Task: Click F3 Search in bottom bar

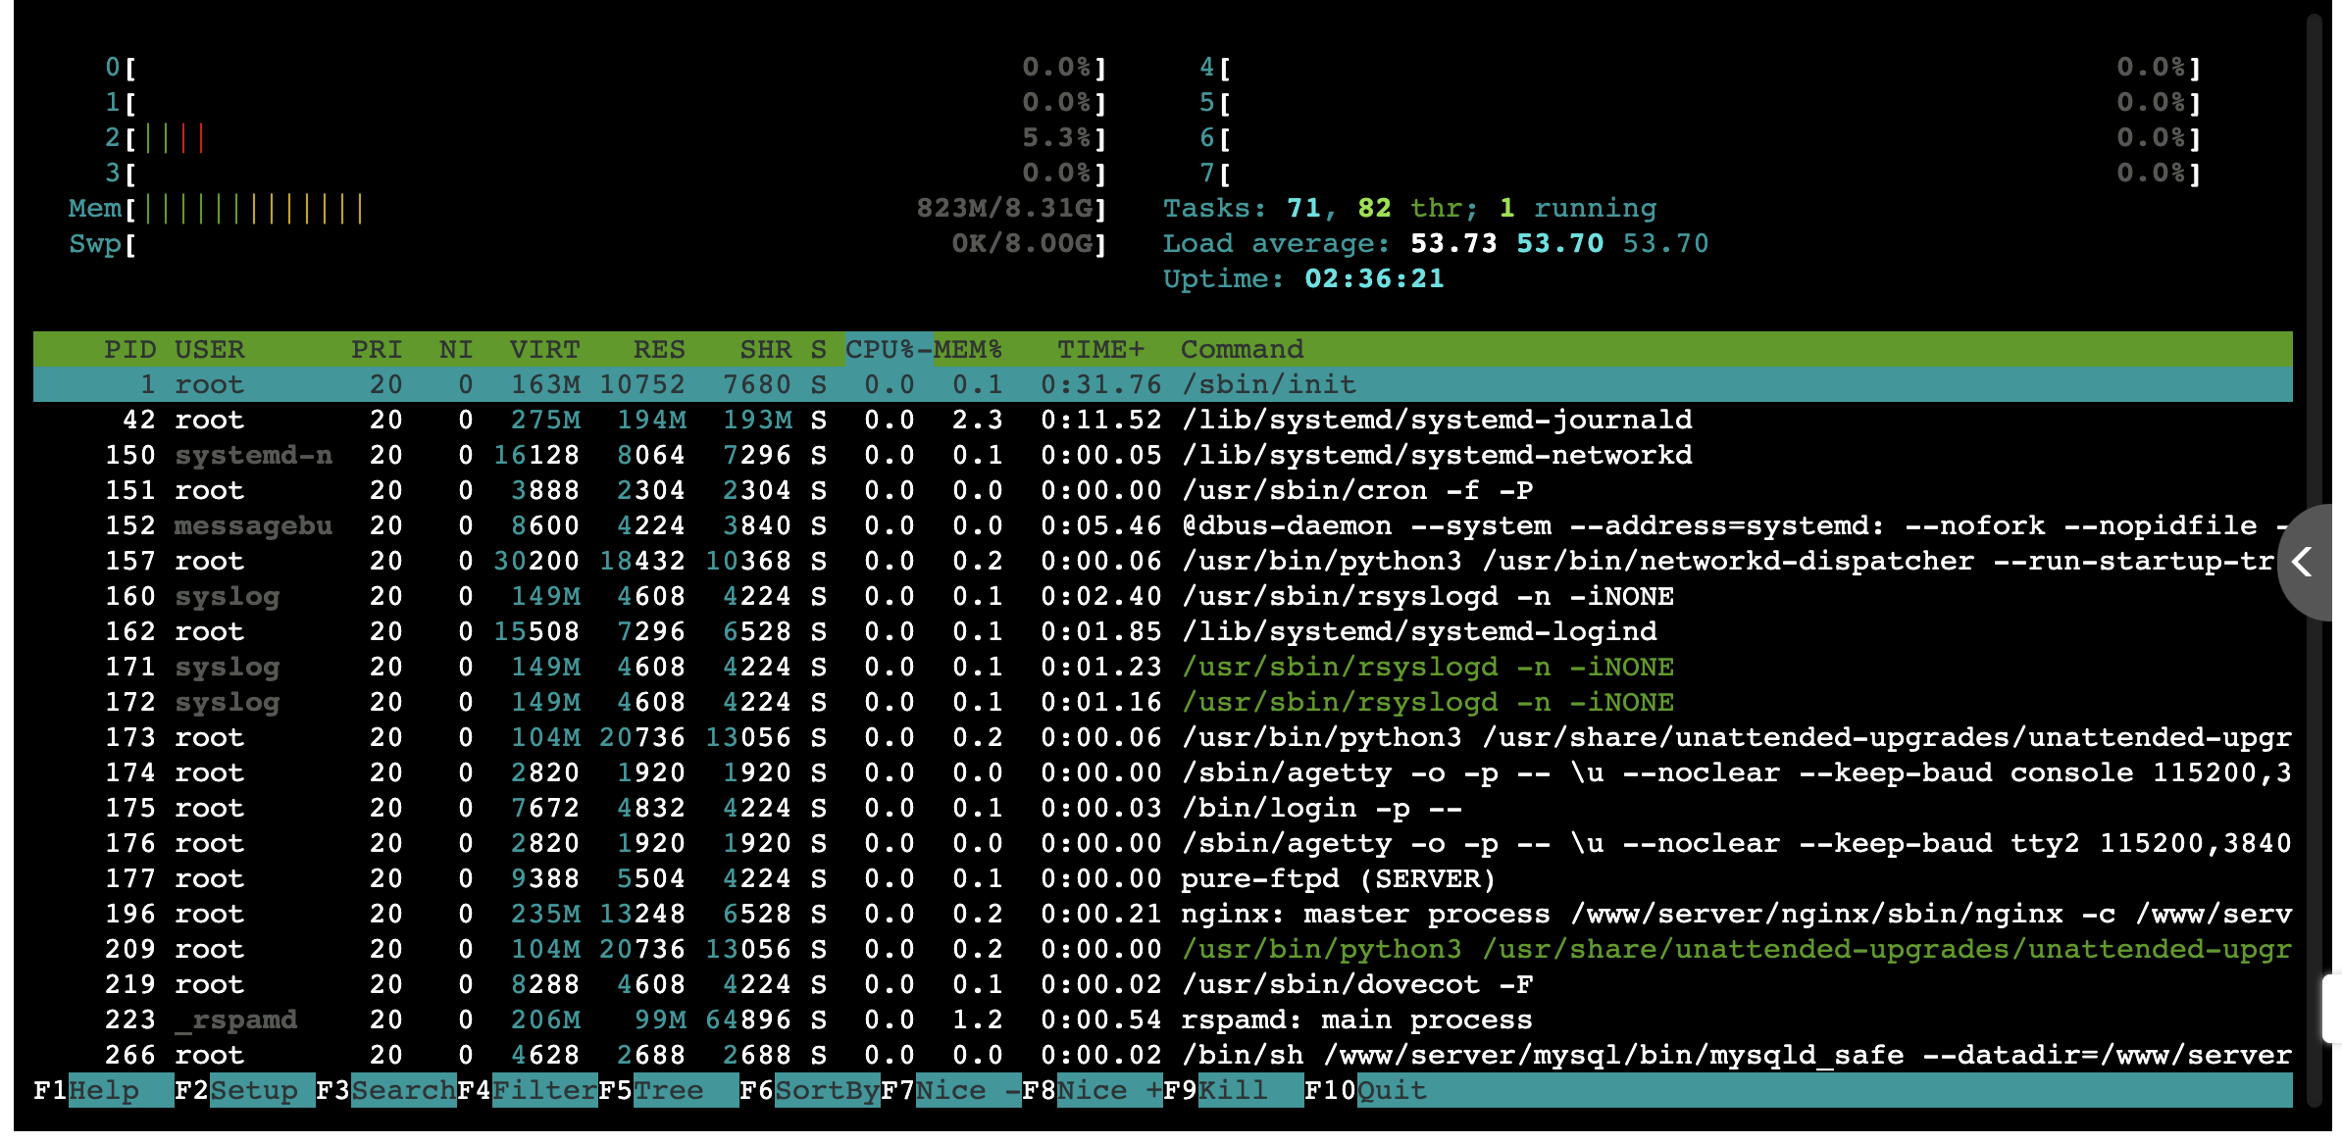Action: 402,1090
